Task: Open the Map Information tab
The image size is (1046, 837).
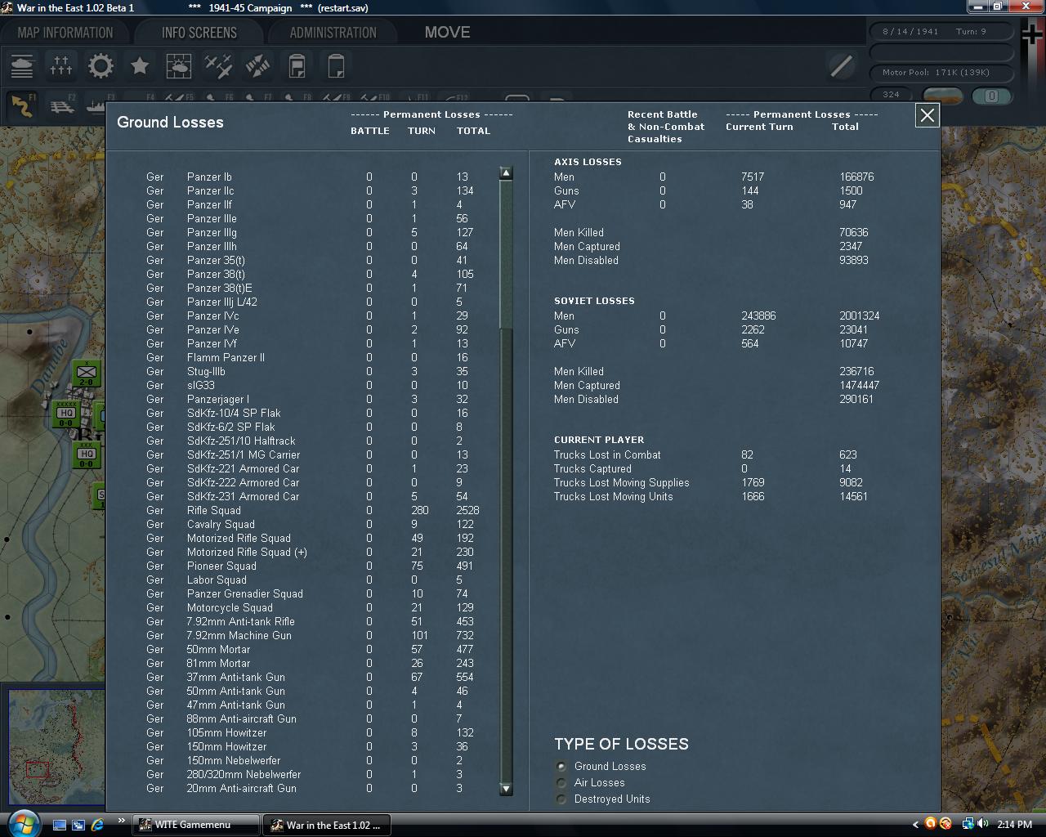Action: tap(65, 33)
